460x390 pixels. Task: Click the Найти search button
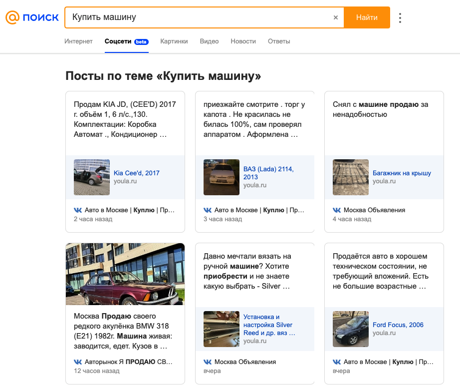(x=367, y=17)
